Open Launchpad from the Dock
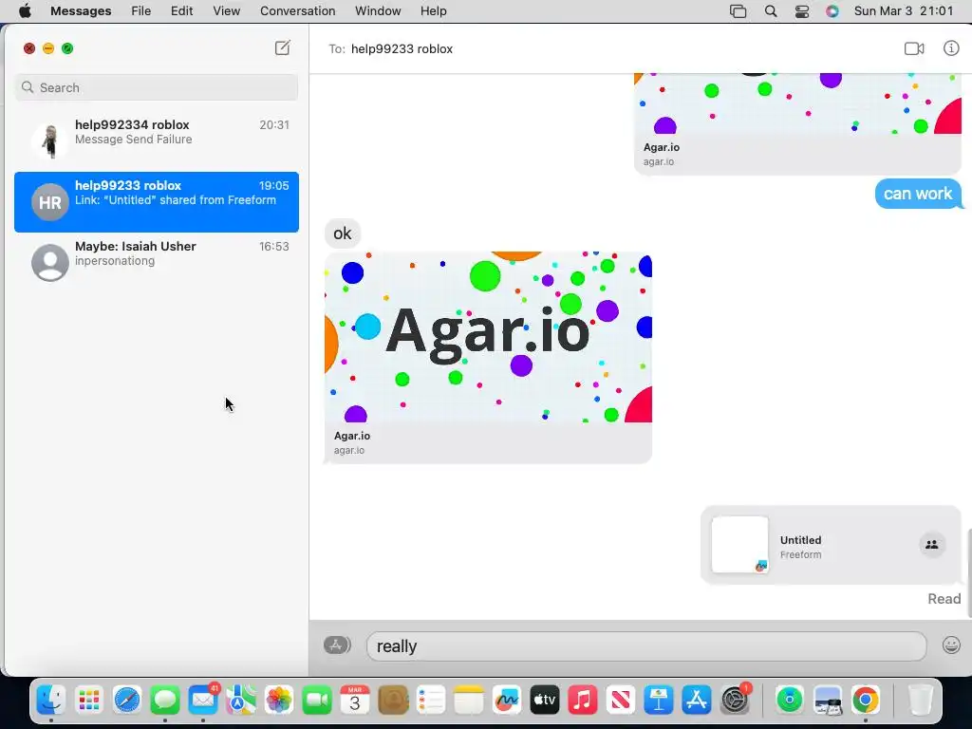This screenshot has width=972, height=729. click(x=89, y=701)
